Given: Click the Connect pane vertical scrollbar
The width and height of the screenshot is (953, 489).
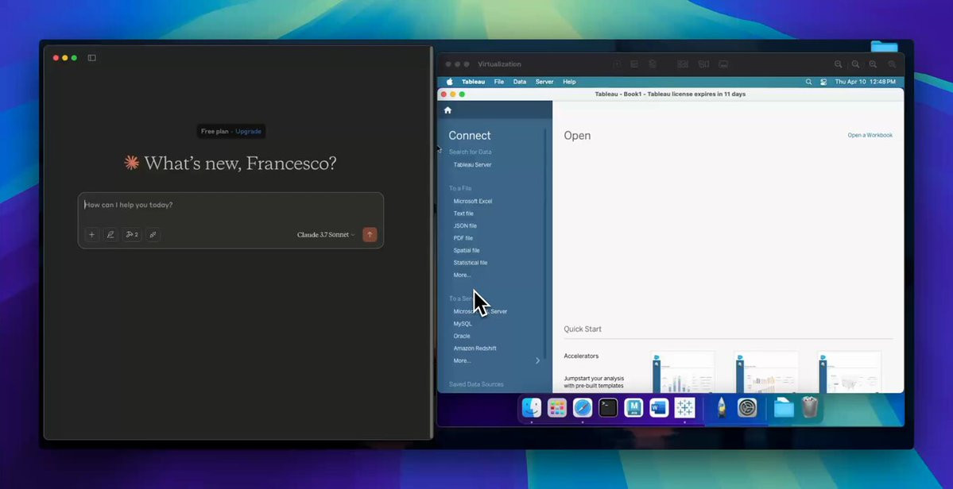Looking at the screenshot, I should coord(544,243).
